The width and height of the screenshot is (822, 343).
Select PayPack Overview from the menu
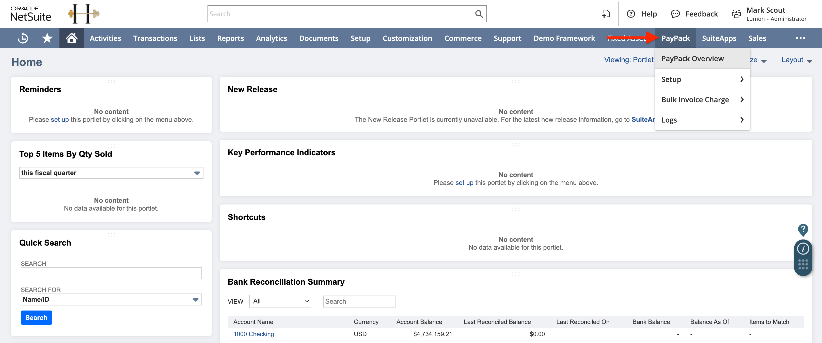(x=692, y=58)
